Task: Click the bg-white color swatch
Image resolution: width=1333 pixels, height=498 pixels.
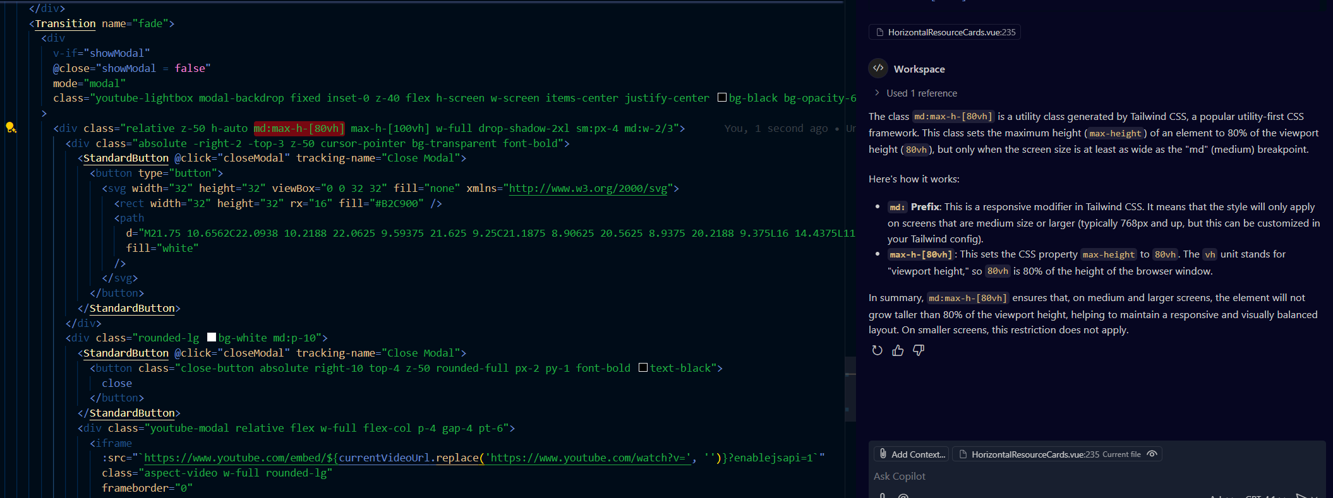Action: (x=212, y=338)
